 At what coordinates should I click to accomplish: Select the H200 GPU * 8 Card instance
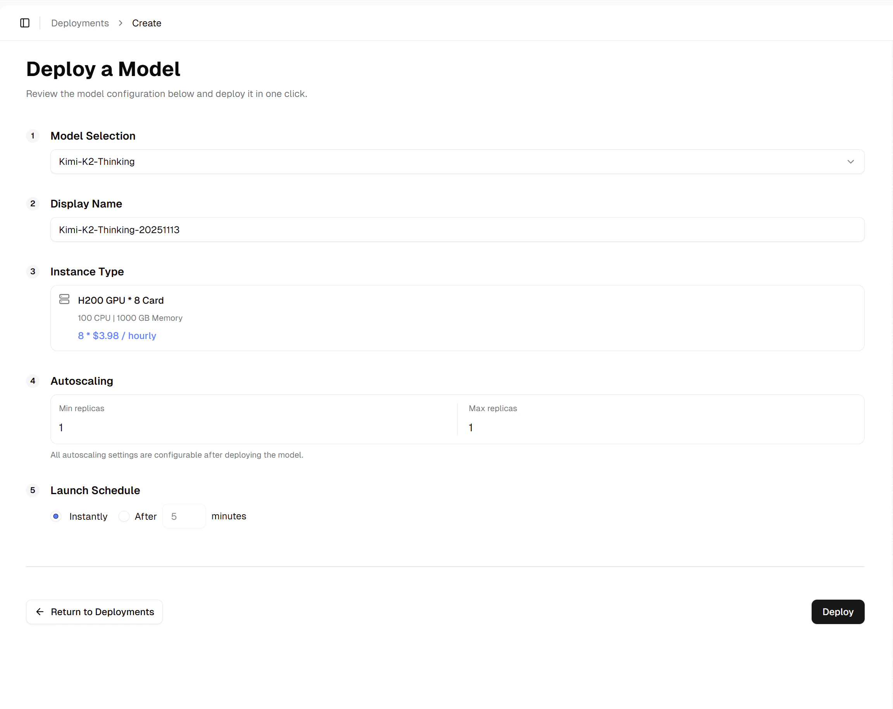click(x=457, y=318)
